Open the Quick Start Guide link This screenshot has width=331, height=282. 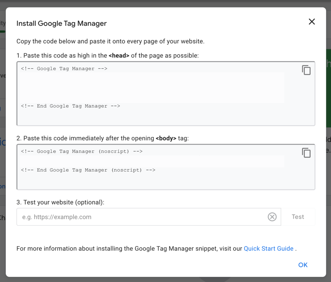pyautogui.click(x=269, y=248)
